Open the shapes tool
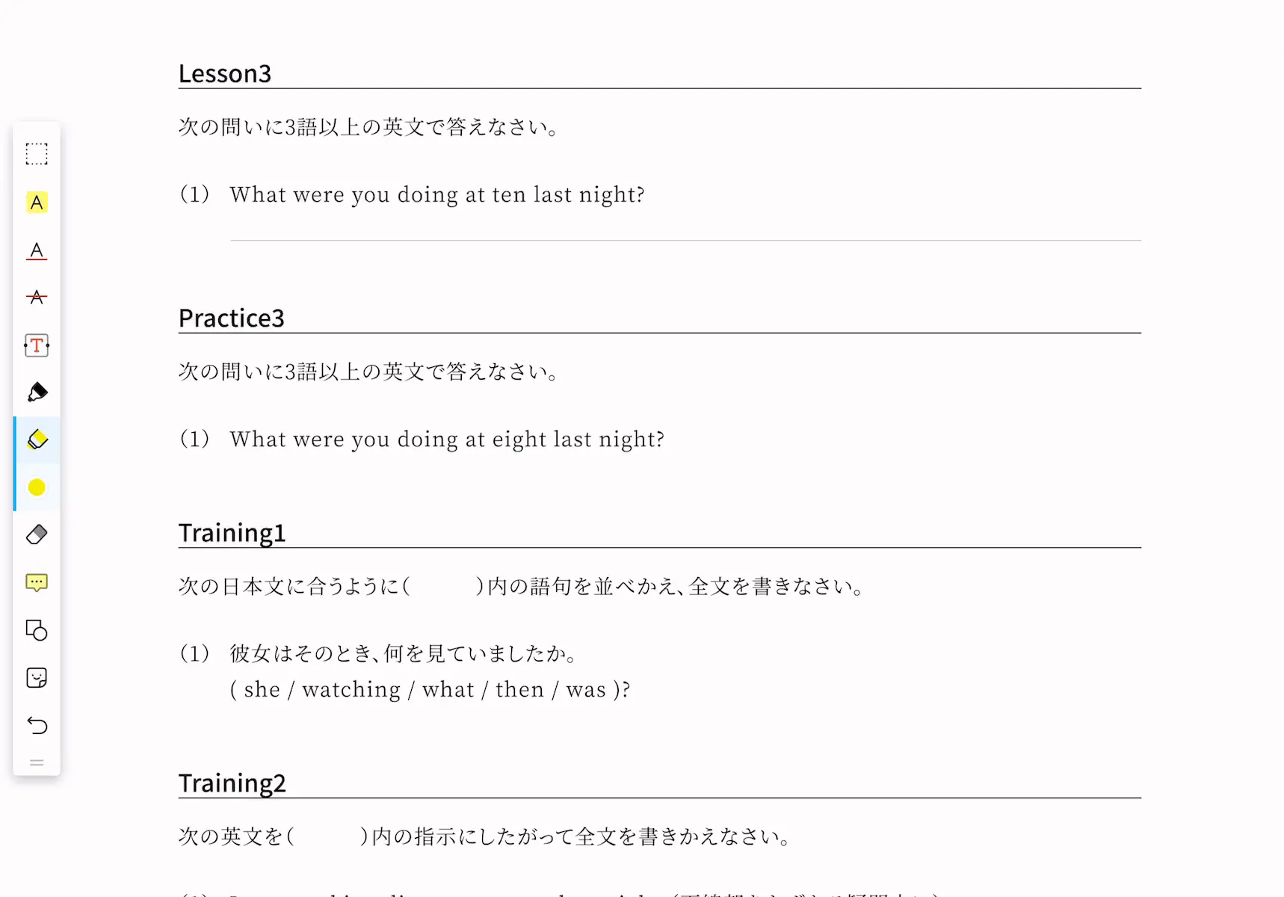 point(37,630)
